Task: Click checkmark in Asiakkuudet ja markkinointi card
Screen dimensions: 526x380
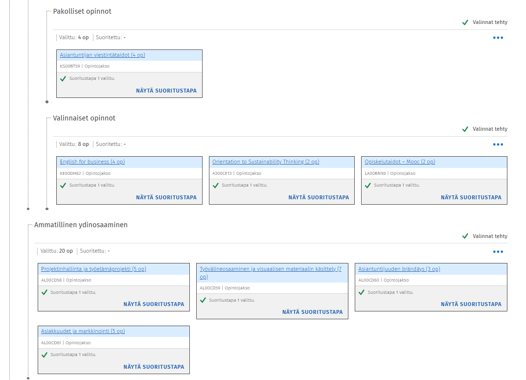Action: click(44, 355)
